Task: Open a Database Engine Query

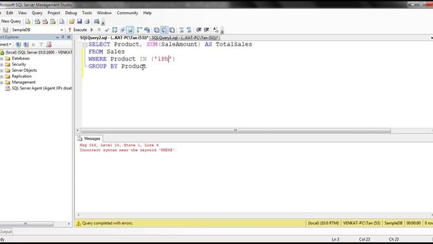Action: (28, 22)
